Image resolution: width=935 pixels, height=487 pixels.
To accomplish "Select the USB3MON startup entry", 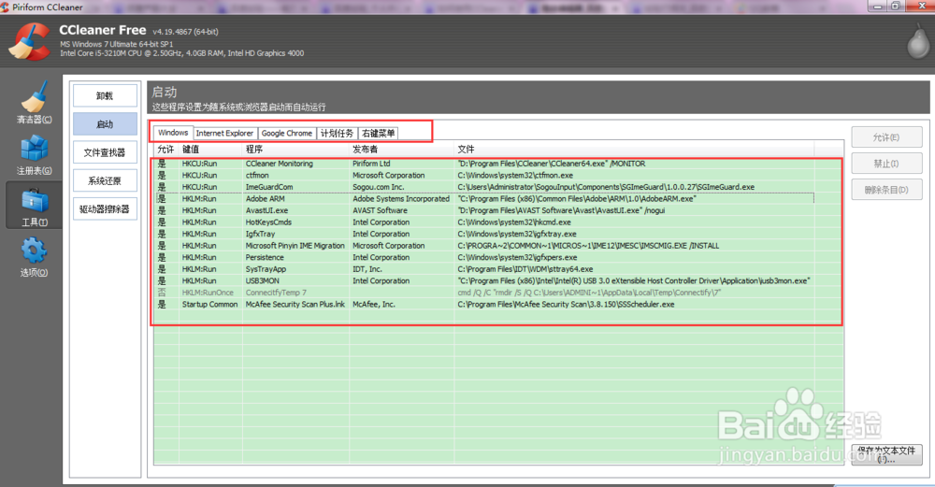I will (483, 280).
